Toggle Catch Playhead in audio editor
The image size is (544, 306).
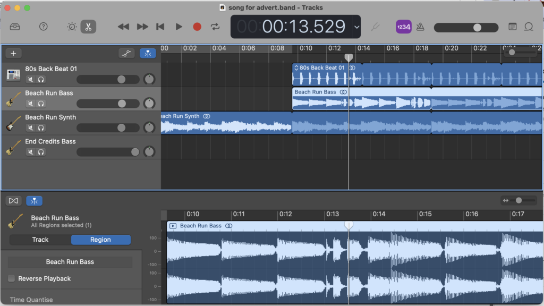coord(34,201)
